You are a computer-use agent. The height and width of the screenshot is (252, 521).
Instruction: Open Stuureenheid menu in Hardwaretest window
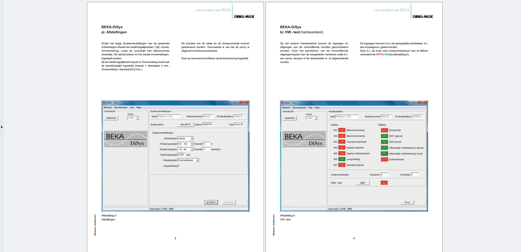(x=299, y=108)
